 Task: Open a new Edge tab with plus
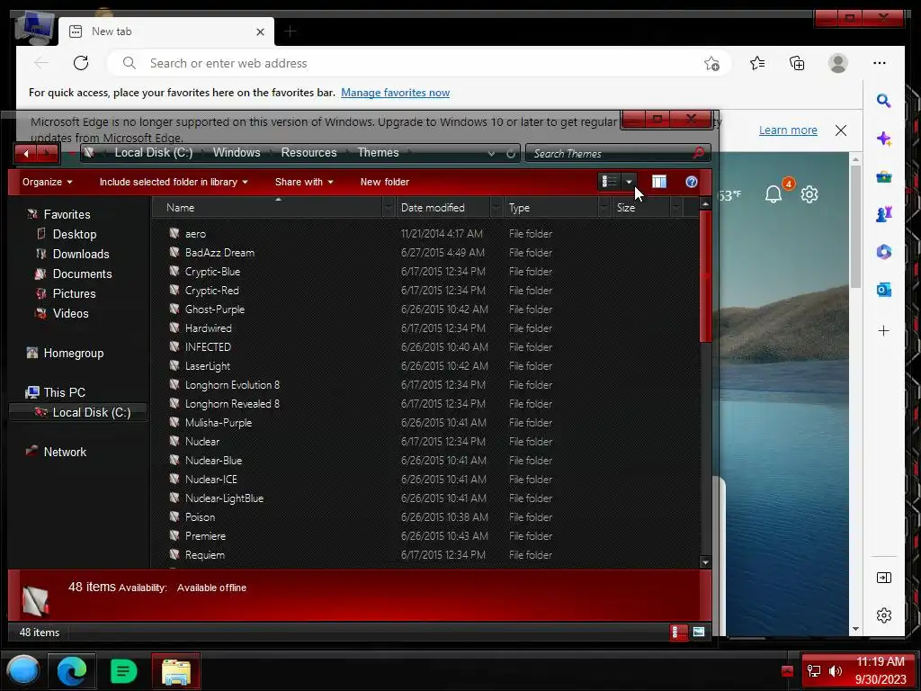[291, 31]
